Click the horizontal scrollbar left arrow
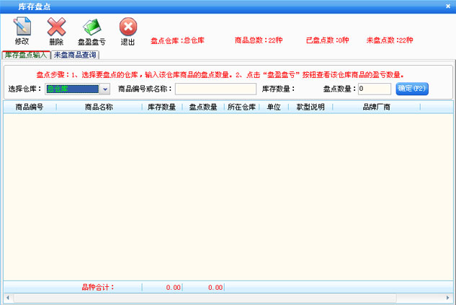 [8, 298]
